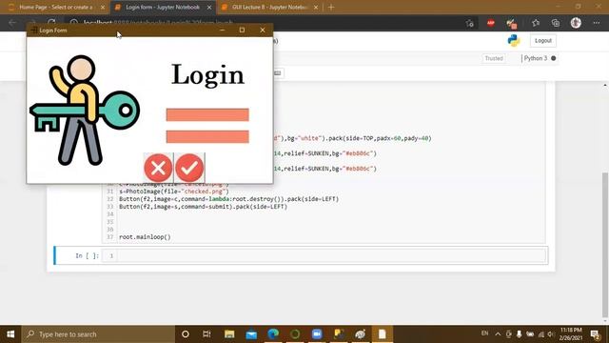609x343 pixels.
Task: Click the empty In [ ] code cell
Action: coord(332,255)
